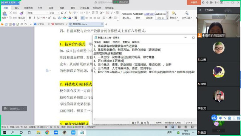Toggle bold formatting in WPS ribbon
Screen dimensions: 241x136
pos(30,18)
